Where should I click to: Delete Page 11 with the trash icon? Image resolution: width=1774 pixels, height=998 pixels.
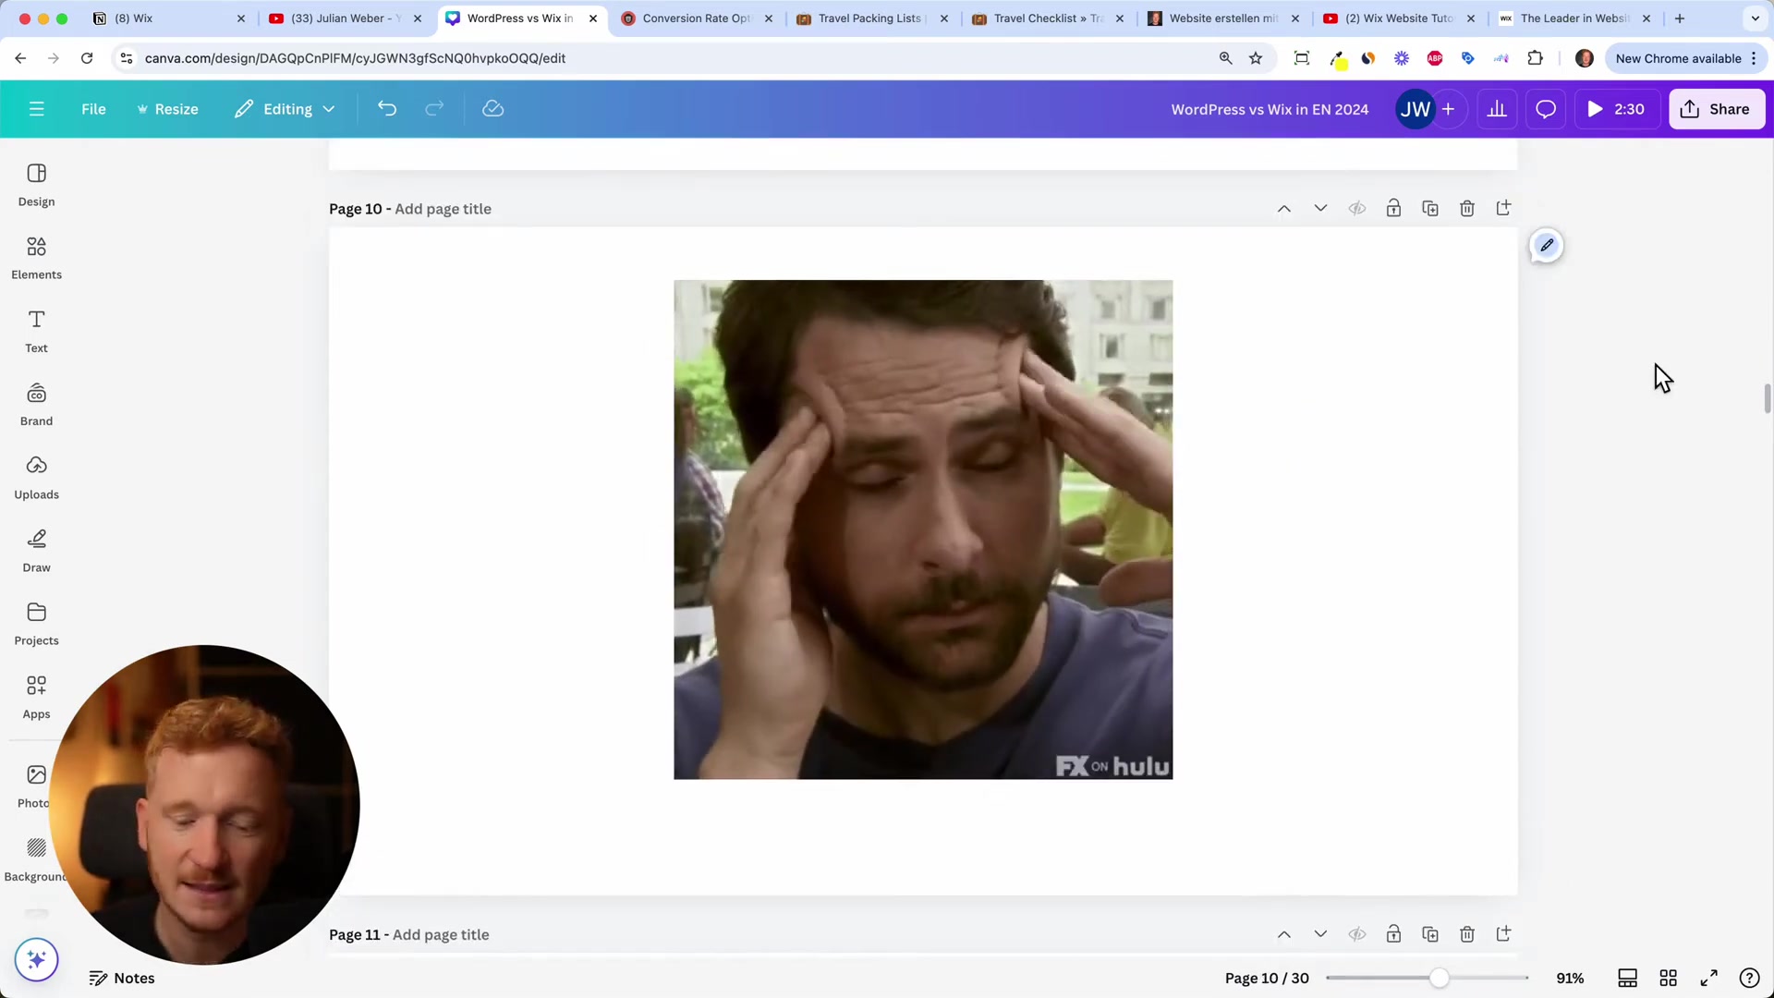click(x=1467, y=934)
